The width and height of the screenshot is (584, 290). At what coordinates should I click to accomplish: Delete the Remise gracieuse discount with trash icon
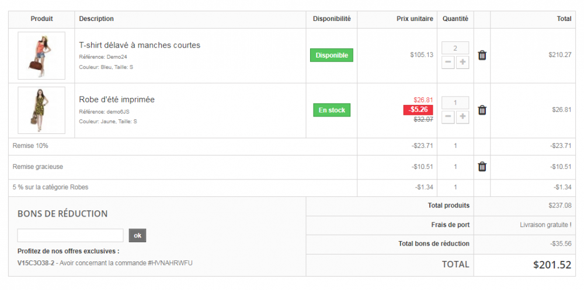(x=482, y=167)
